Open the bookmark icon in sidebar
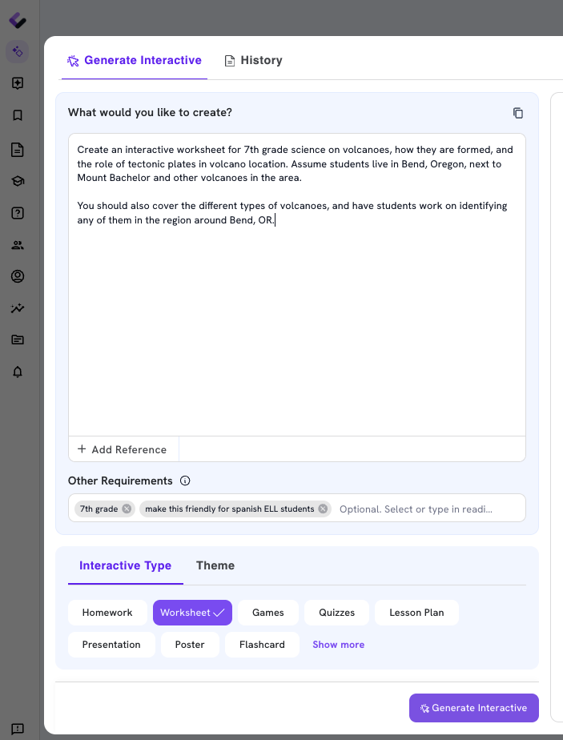563x740 pixels. (18, 115)
